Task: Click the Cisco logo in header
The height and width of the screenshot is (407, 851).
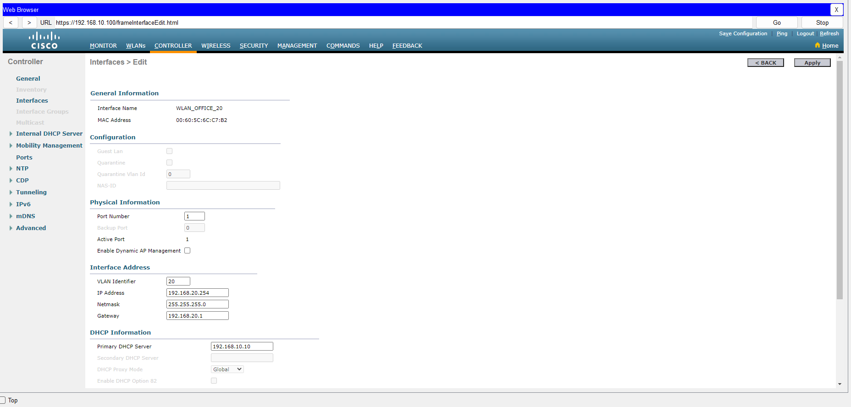Action: [44, 40]
